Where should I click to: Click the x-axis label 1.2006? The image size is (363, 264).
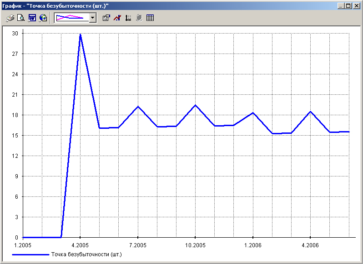coord(253,245)
